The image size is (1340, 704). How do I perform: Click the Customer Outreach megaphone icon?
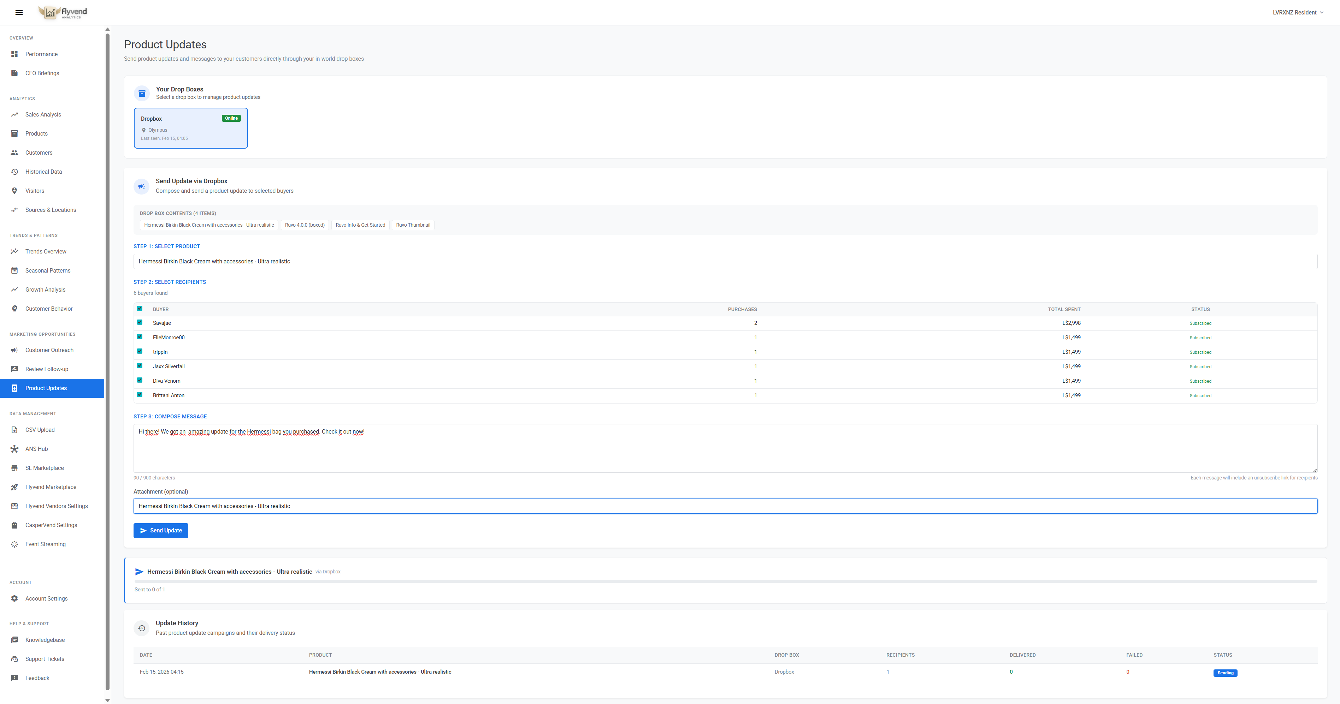(x=14, y=350)
